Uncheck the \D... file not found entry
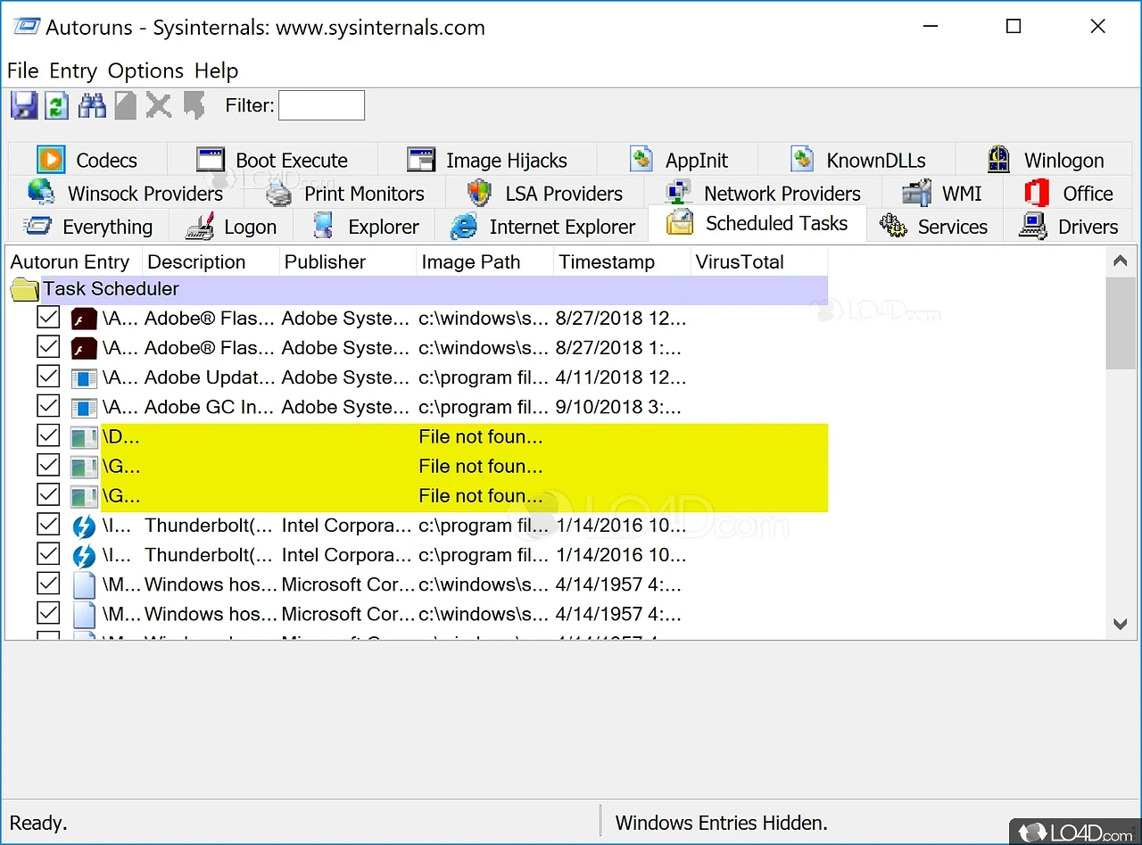This screenshot has width=1142, height=845. 48,436
